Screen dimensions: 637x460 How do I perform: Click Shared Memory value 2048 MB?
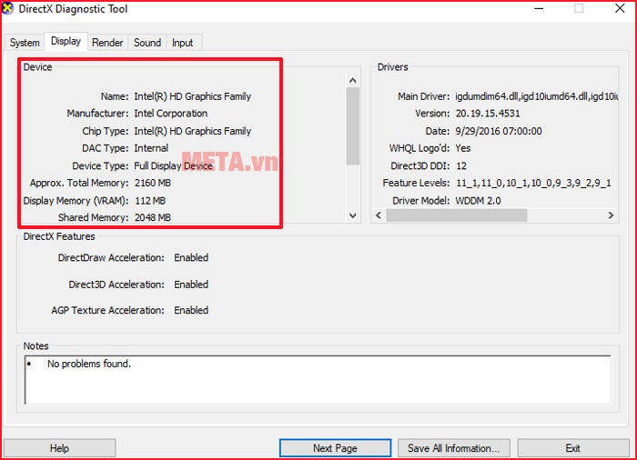click(x=153, y=217)
